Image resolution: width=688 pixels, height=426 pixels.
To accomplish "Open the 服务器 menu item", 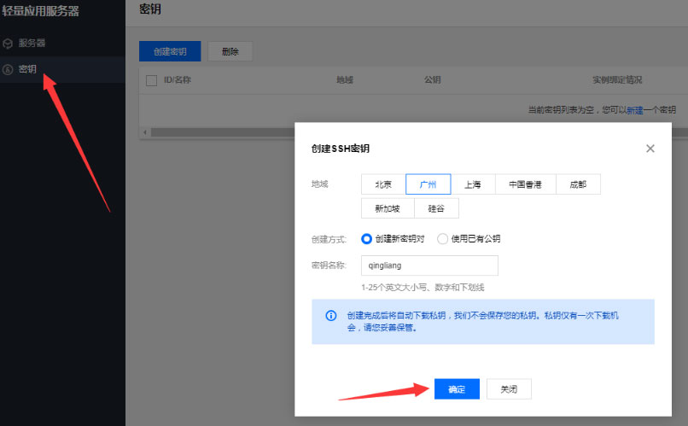I will click(32, 43).
